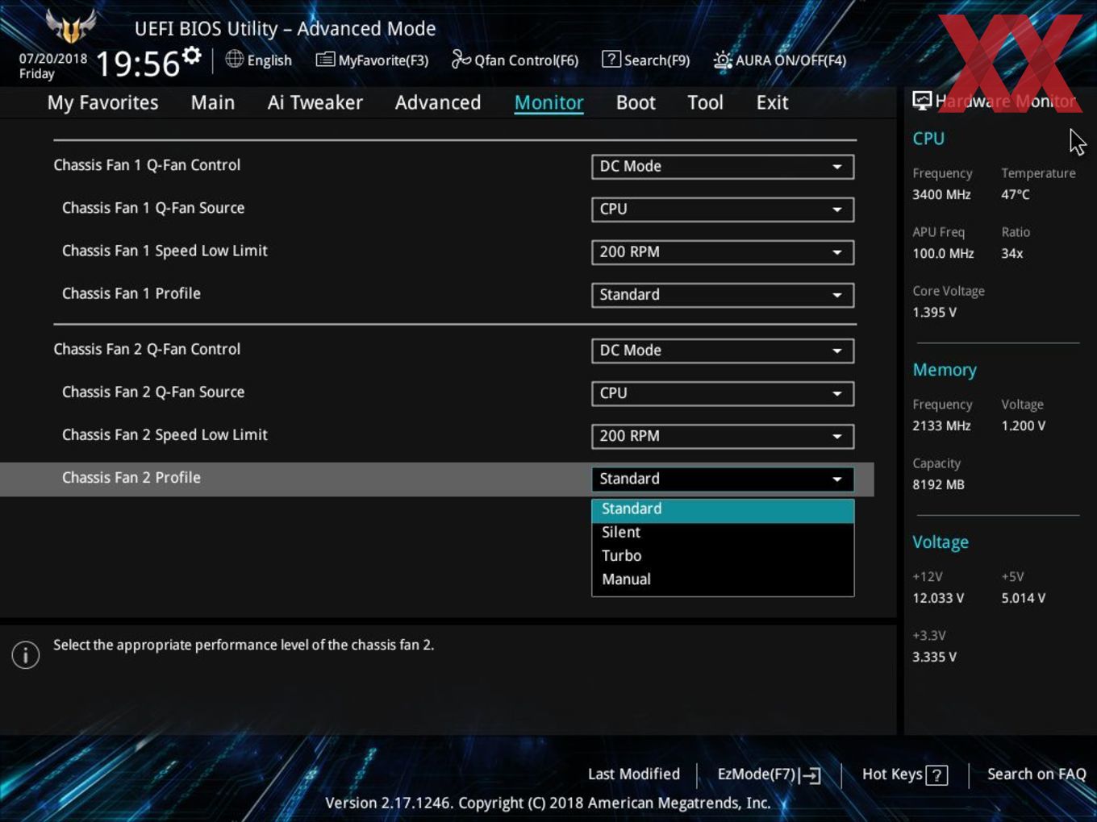Open Chassis Fan 2 Speed Low Limit dropdown

(723, 436)
